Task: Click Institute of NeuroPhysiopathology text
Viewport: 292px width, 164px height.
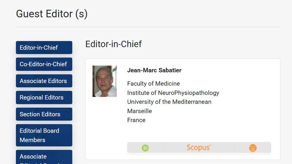Action: pyautogui.click(x=173, y=93)
